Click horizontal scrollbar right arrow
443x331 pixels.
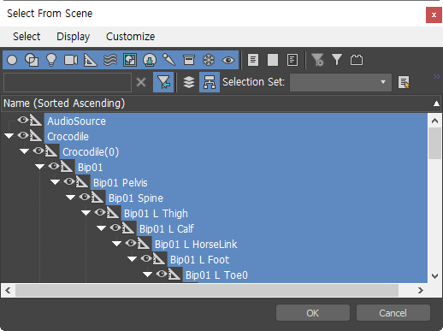click(x=421, y=291)
